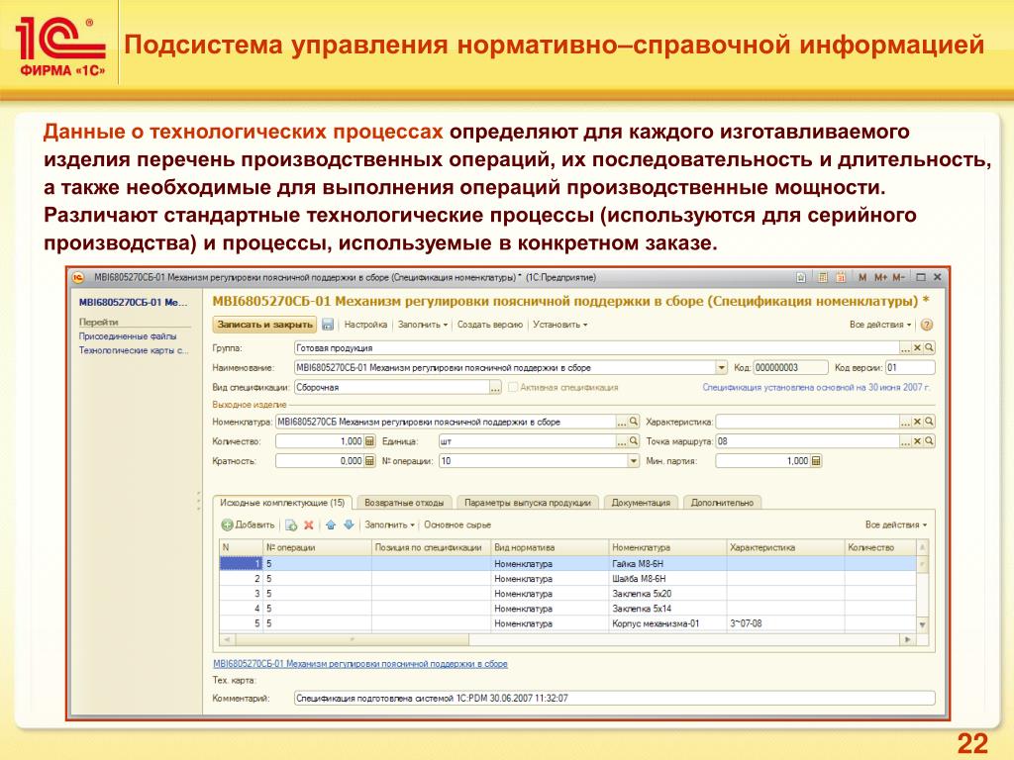Expand the № операции dropdown arrow
Viewport: 1014px width, 760px height.
(633, 461)
